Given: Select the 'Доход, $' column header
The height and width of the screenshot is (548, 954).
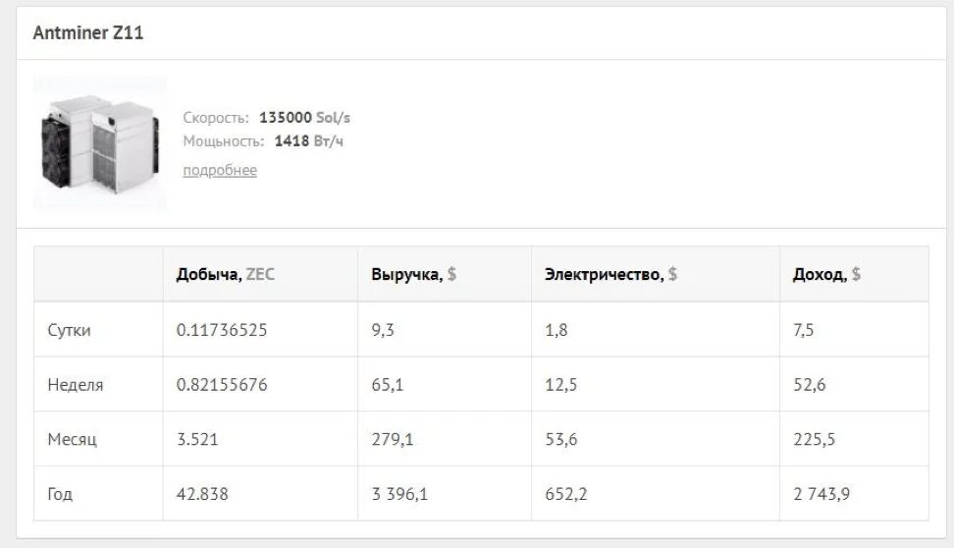Looking at the screenshot, I should (826, 274).
